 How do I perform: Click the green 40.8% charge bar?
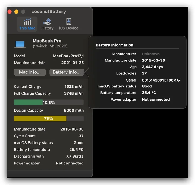click(28, 102)
